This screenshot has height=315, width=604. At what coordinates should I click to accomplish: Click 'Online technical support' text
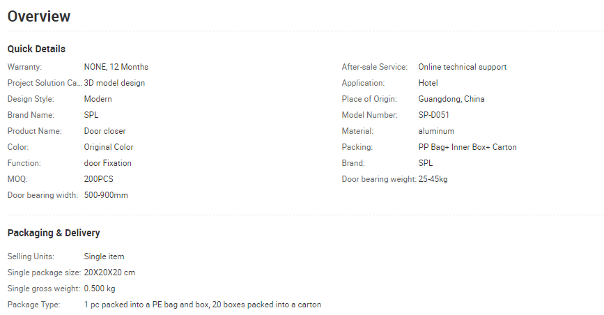click(463, 67)
